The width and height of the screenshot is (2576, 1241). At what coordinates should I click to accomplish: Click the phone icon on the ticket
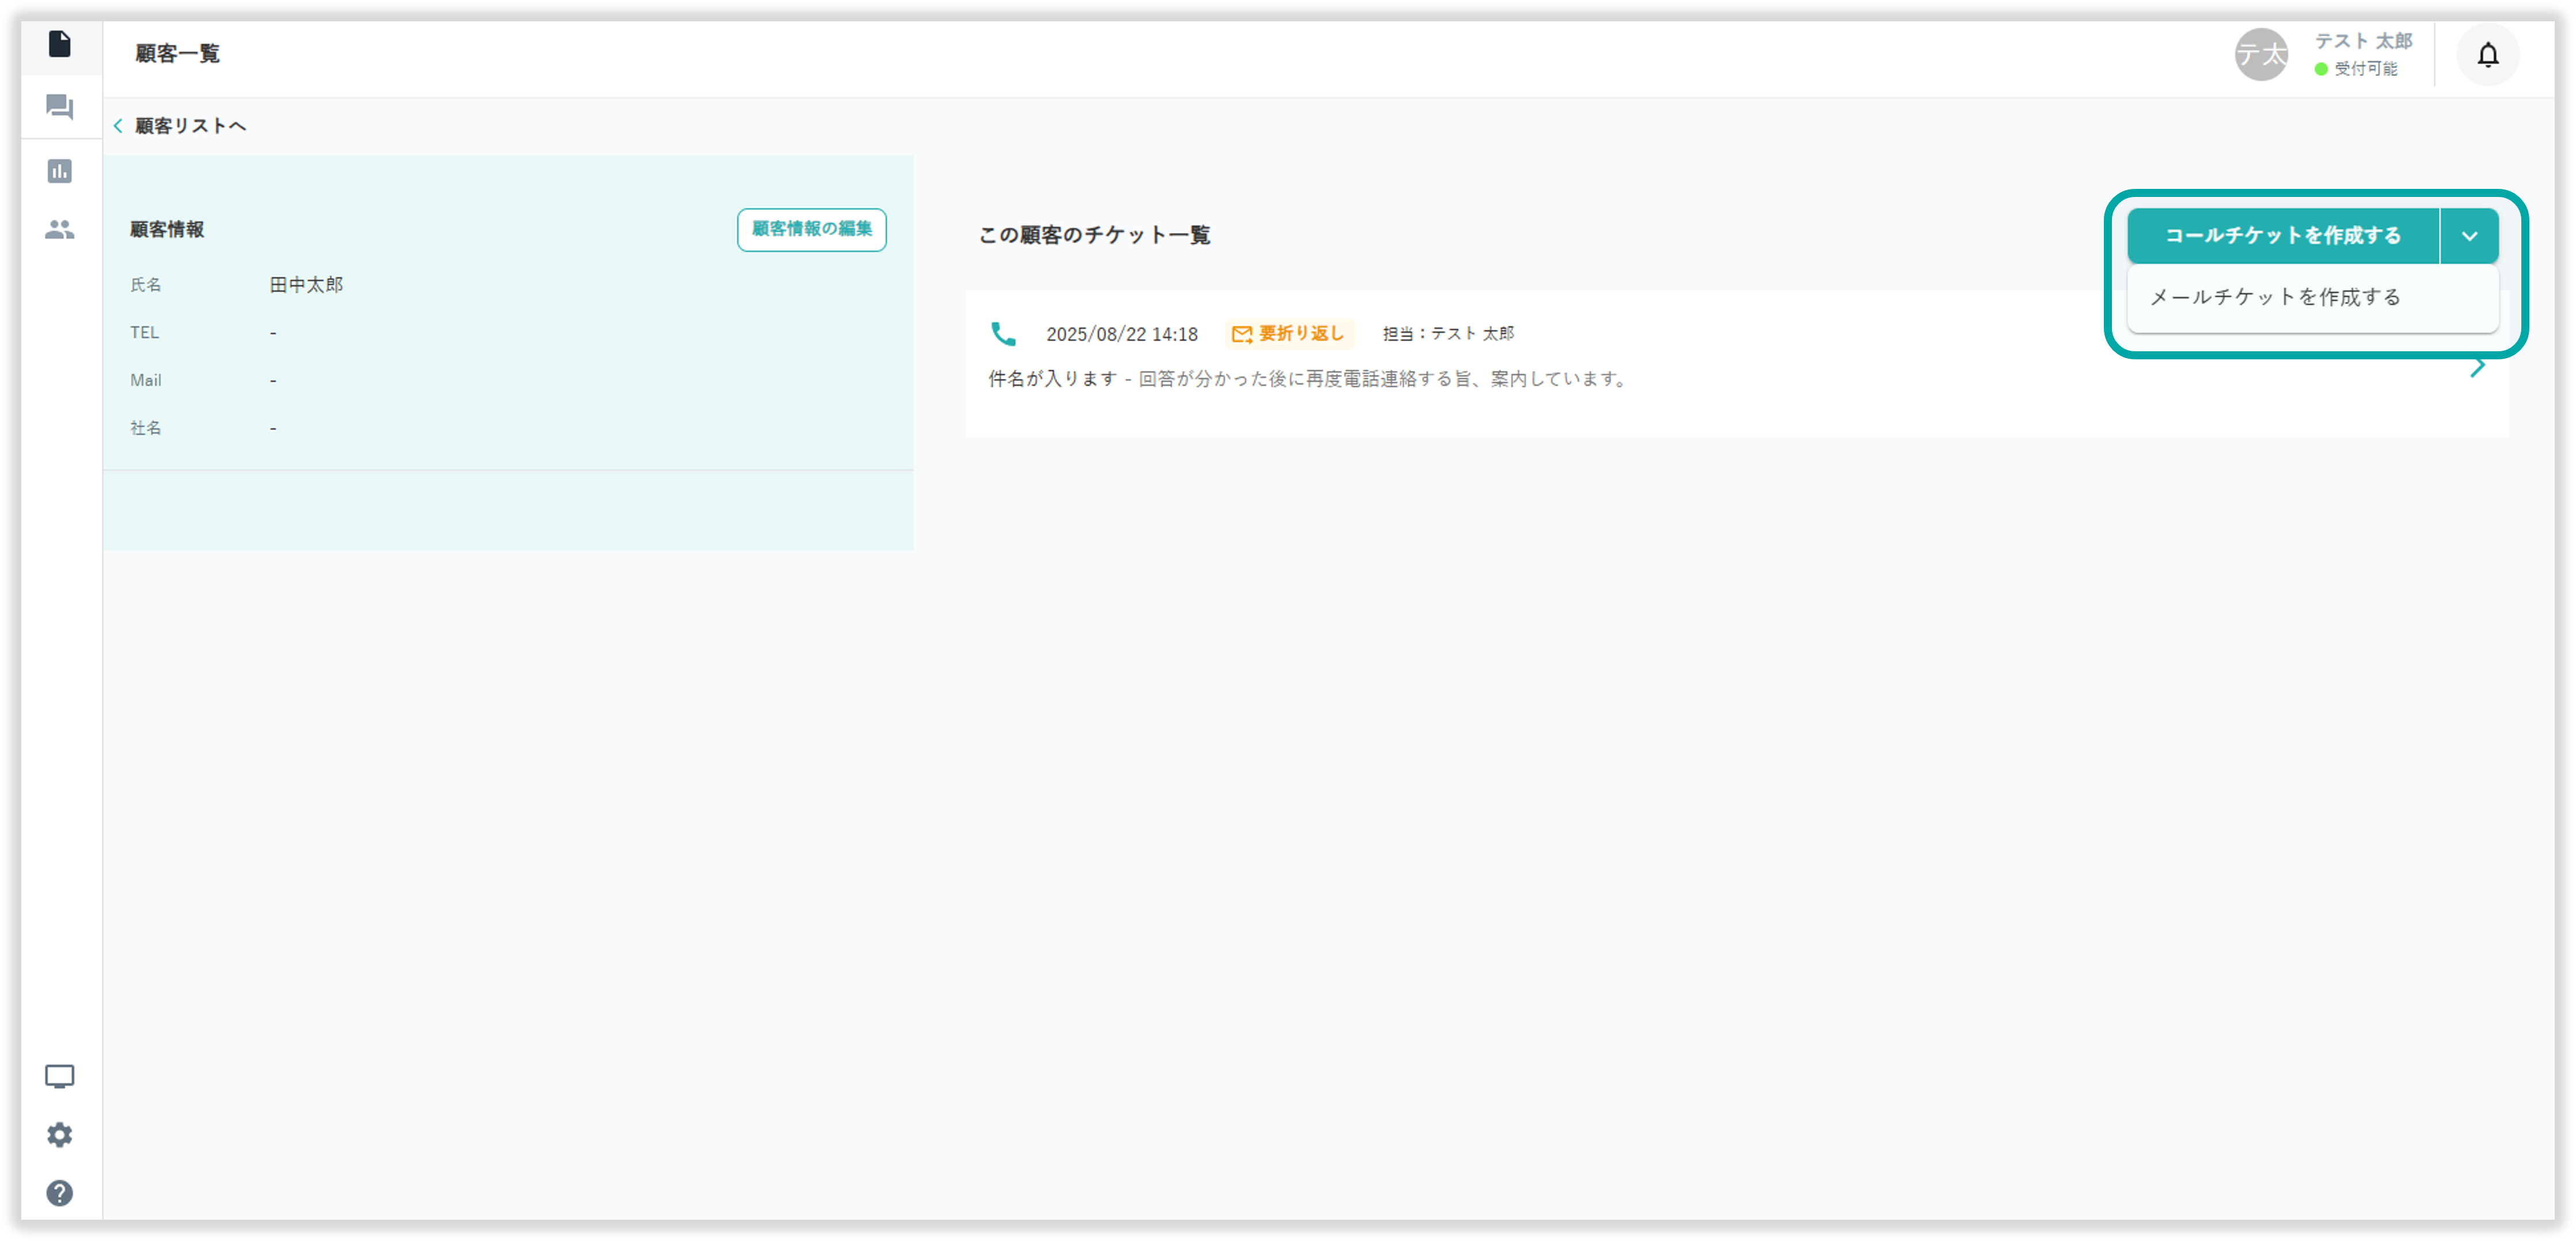point(1002,334)
